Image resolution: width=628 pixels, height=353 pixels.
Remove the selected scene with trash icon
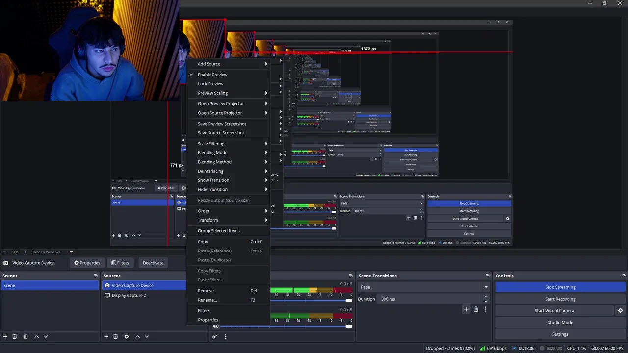pos(15,337)
